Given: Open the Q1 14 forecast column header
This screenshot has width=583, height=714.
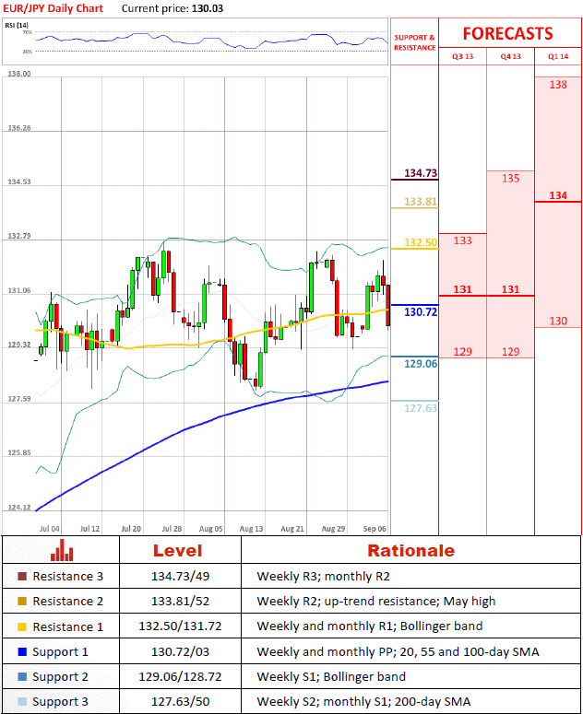Looking at the screenshot, I should click(x=558, y=56).
